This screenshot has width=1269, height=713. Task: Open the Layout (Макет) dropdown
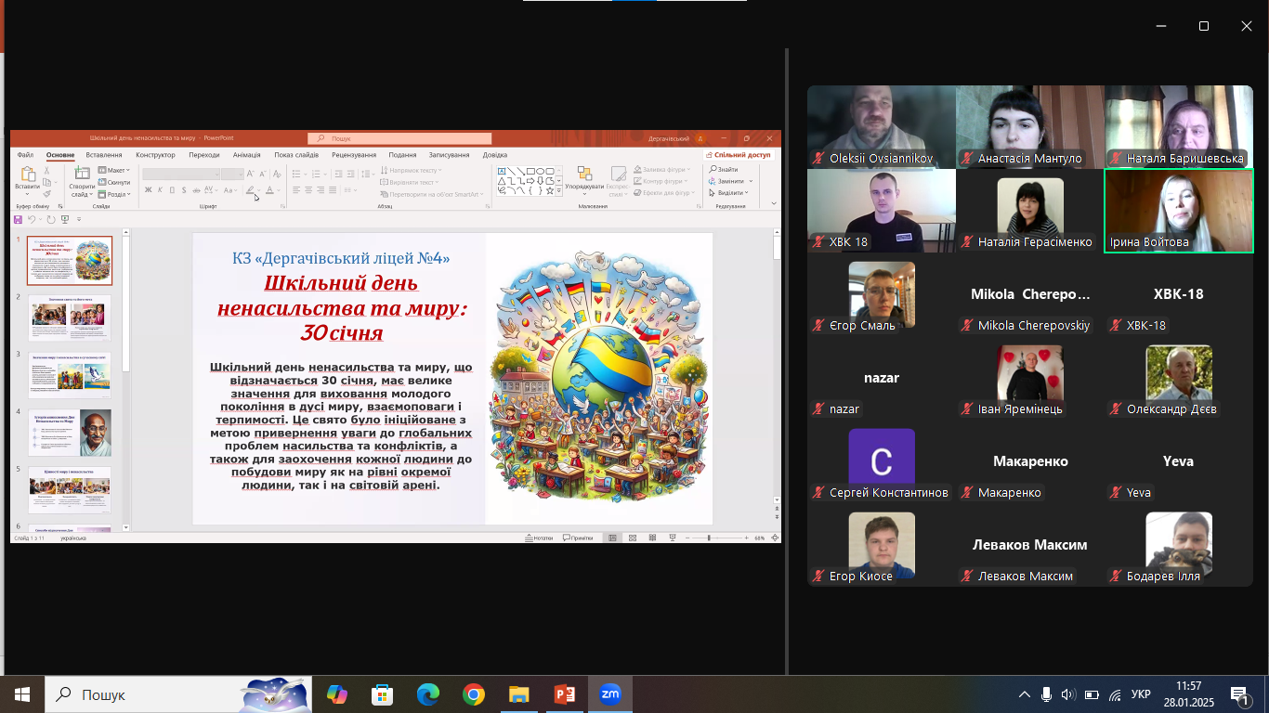[113, 170]
